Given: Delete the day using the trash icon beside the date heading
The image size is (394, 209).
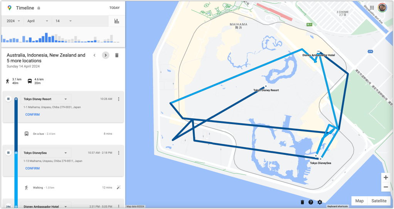Looking at the screenshot, I should pos(116,55).
